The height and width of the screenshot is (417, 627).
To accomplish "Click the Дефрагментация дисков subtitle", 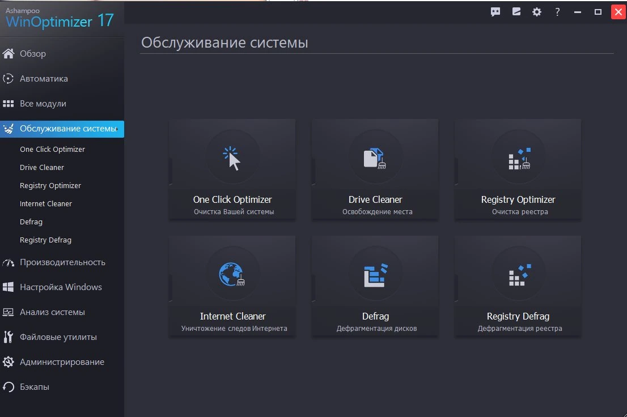I will pyautogui.click(x=376, y=329).
